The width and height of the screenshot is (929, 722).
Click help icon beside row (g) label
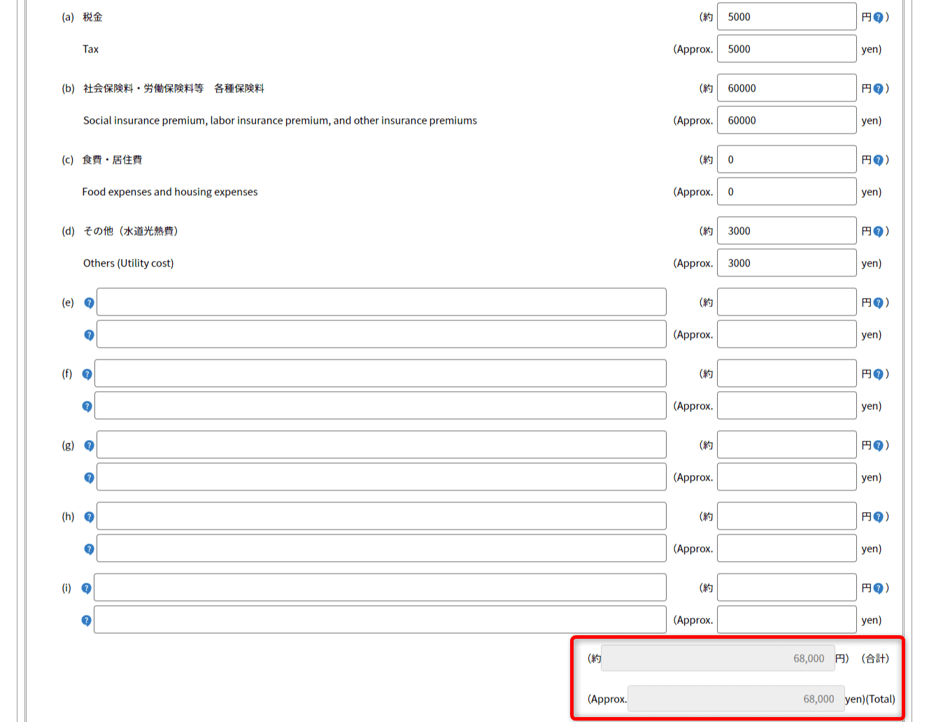pyautogui.click(x=89, y=446)
